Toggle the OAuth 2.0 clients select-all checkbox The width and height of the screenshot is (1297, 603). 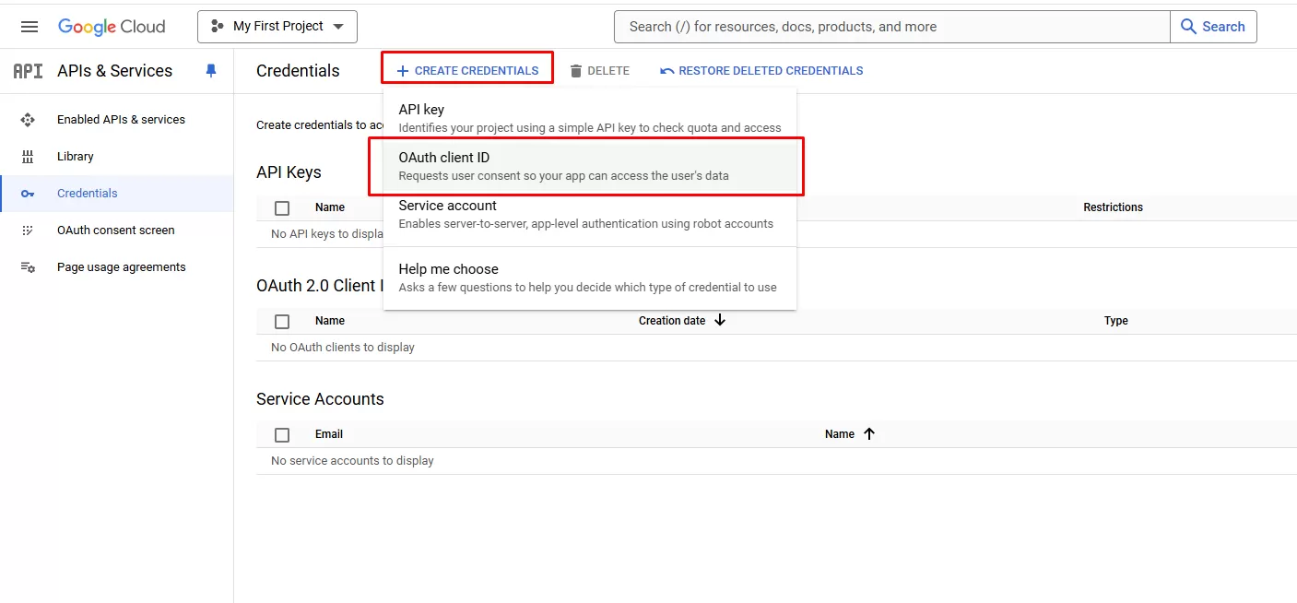point(282,322)
